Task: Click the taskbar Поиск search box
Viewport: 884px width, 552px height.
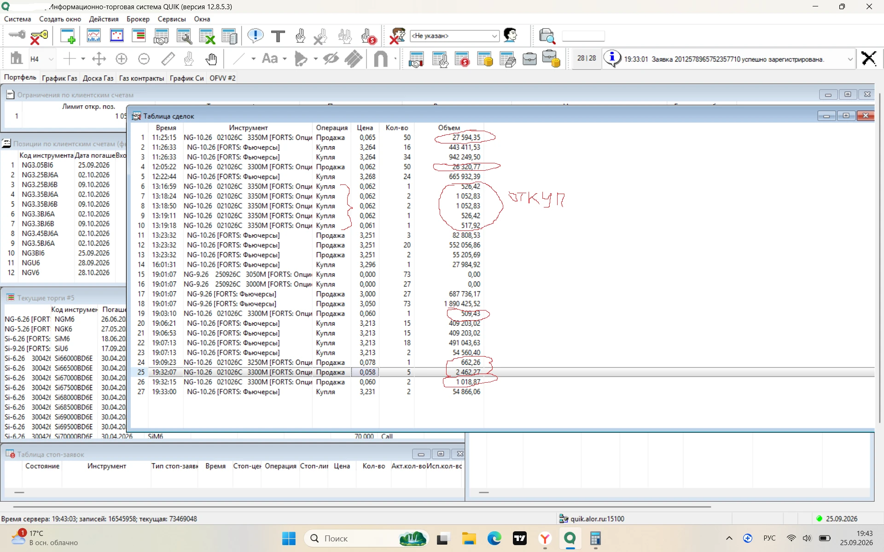Action: coord(366,538)
